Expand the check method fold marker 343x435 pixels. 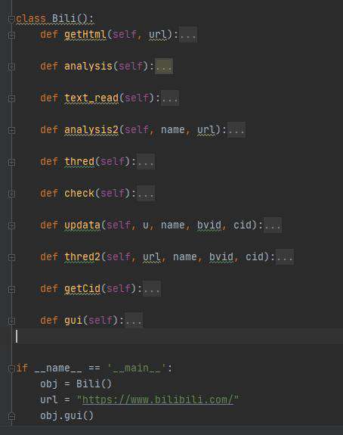click(11, 194)
